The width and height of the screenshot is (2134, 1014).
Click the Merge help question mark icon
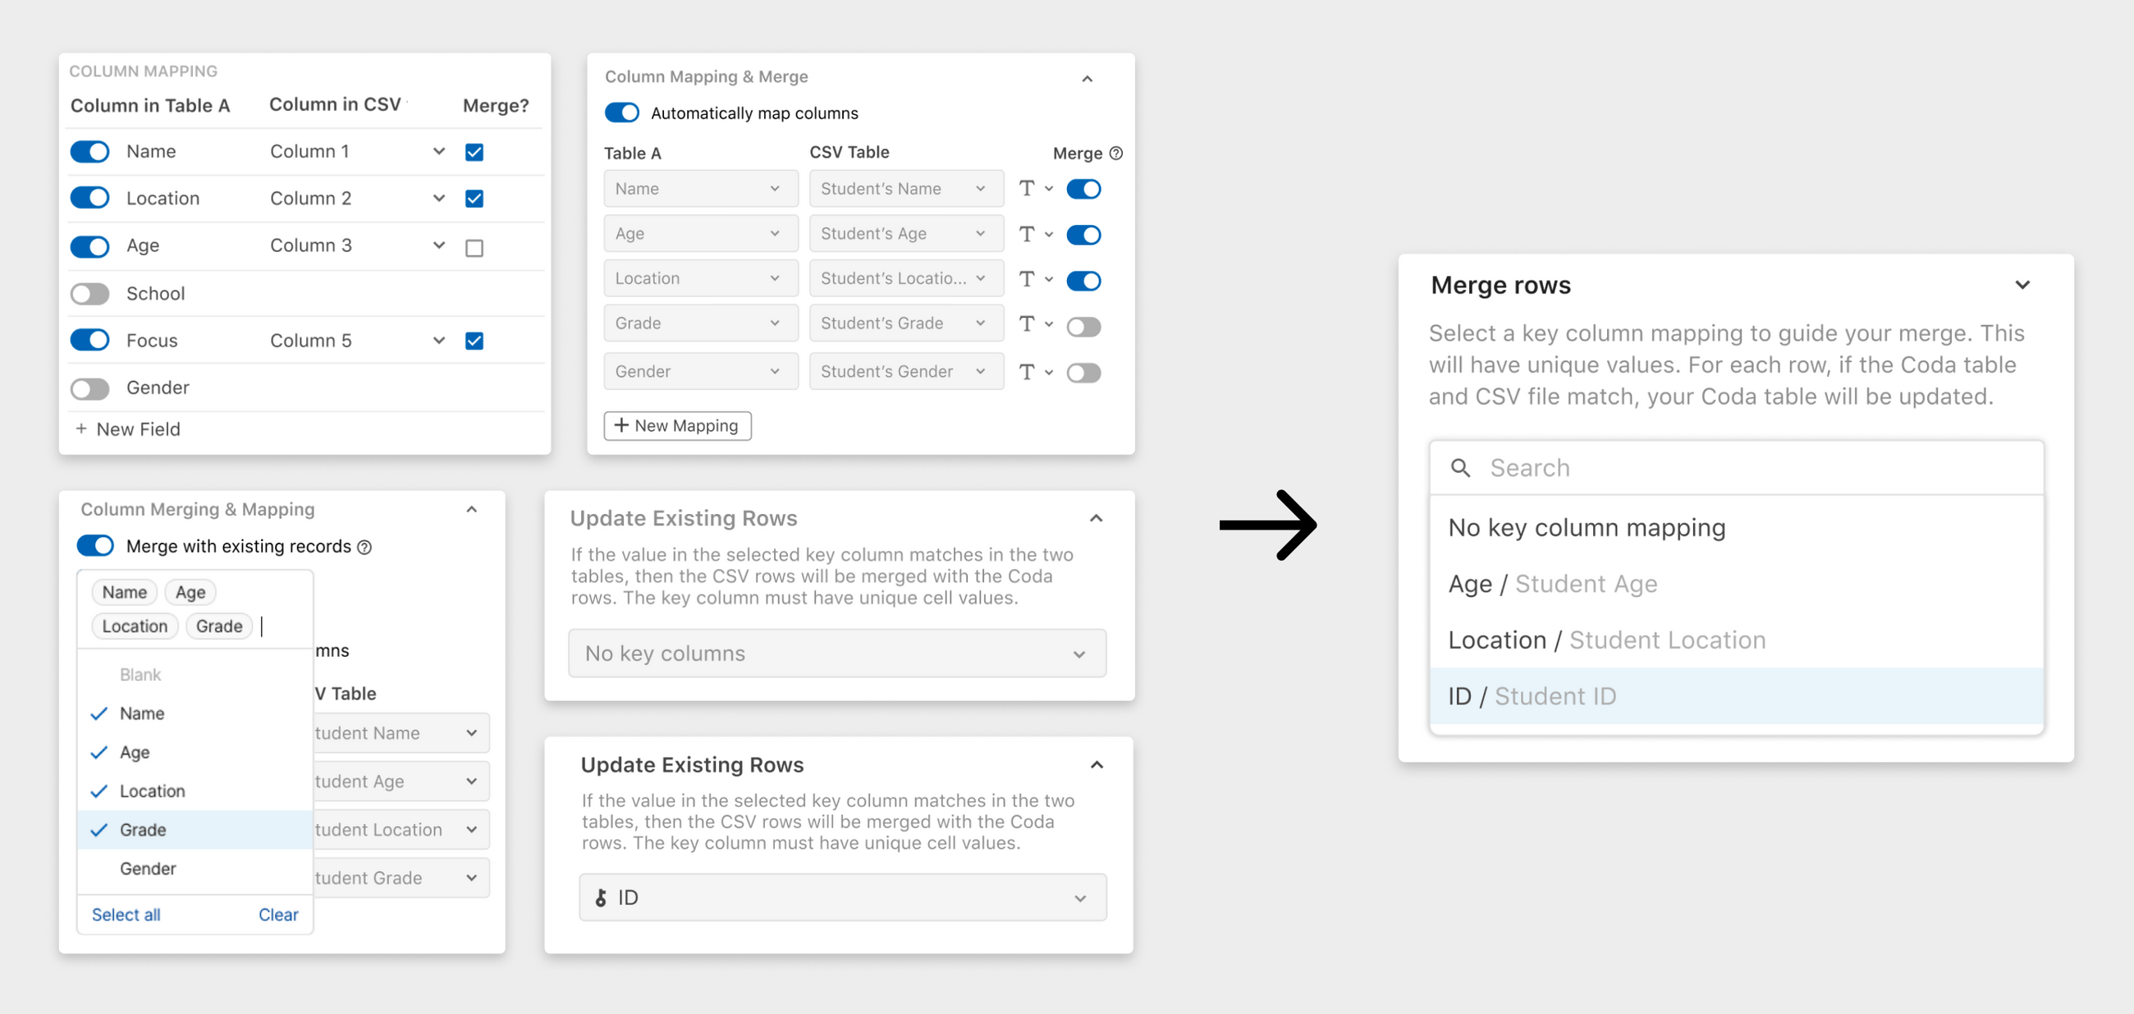pyautogui.click(x=1116, y=154)
